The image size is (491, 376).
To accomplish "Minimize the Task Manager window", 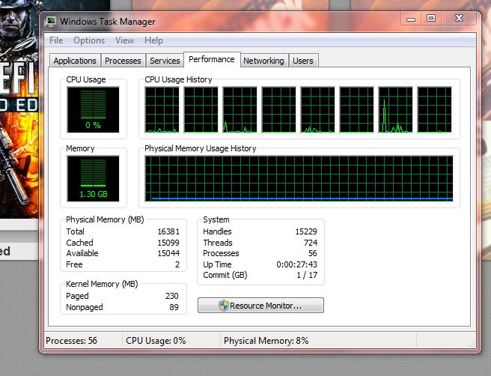I will [x=411, y=19].
